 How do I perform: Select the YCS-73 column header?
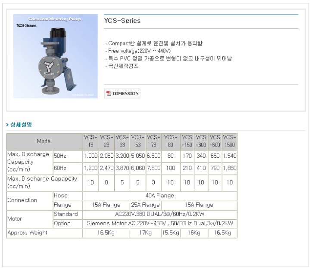click(153, 141)
